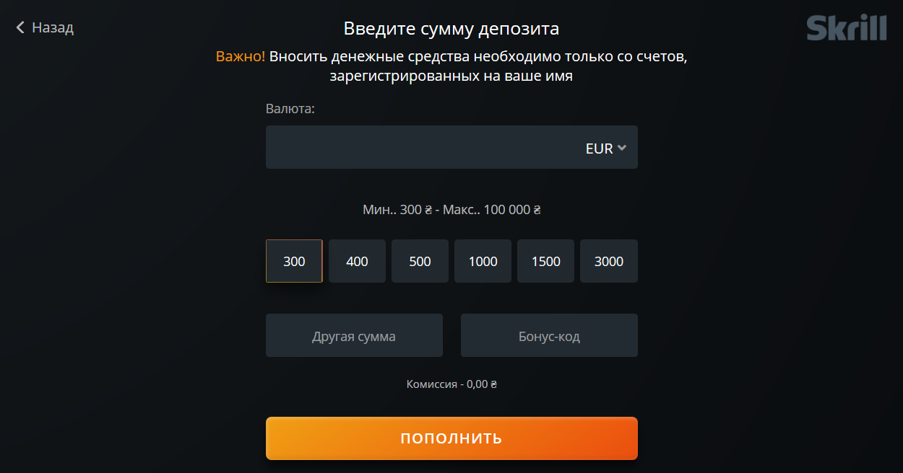Choose the 1500 deposit amount
Viewport: 903px width, 473px height.
coord(545,261)
